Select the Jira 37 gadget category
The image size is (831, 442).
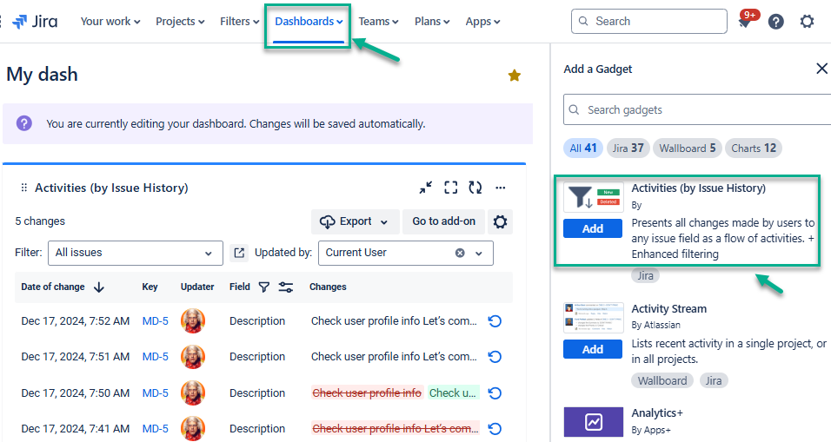[x=628, y=148]
